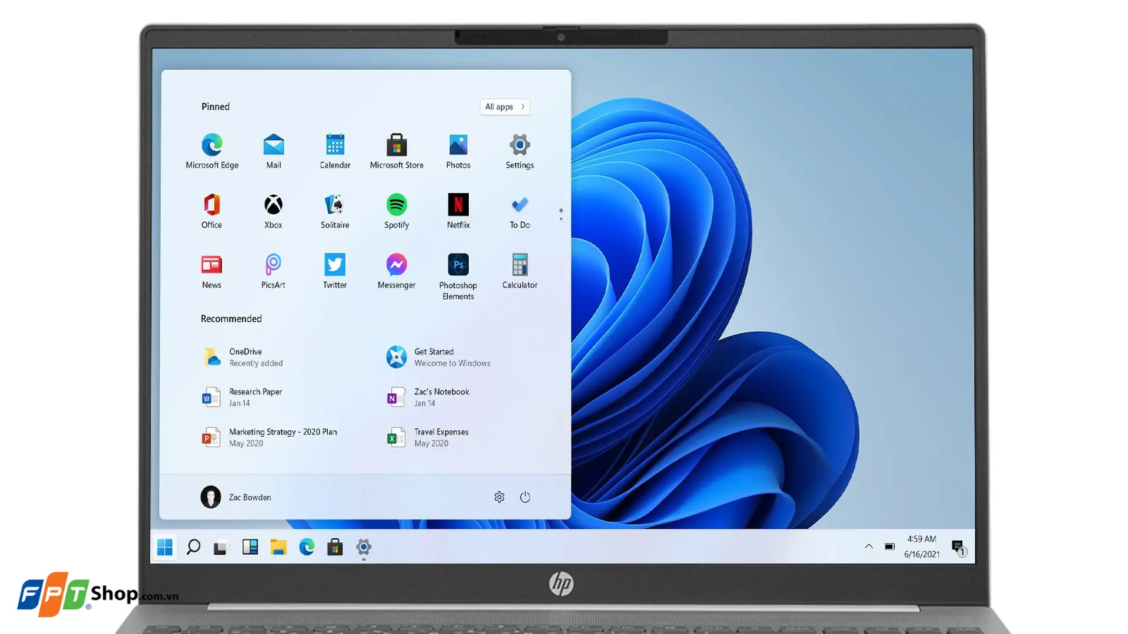Open Zac Bowden user account menu
This screenshot has width=1128, height=634.
[236, 497]
